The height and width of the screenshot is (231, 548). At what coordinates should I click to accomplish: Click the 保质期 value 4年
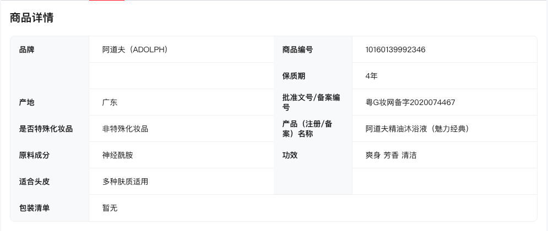[371, 76]
